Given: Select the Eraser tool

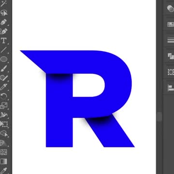Looking at the screenshot, I should click(3, 87).
